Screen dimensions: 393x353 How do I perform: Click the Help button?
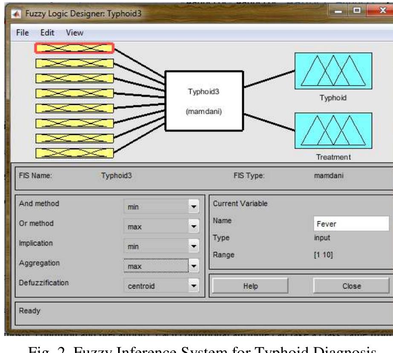tap(250, 286)
